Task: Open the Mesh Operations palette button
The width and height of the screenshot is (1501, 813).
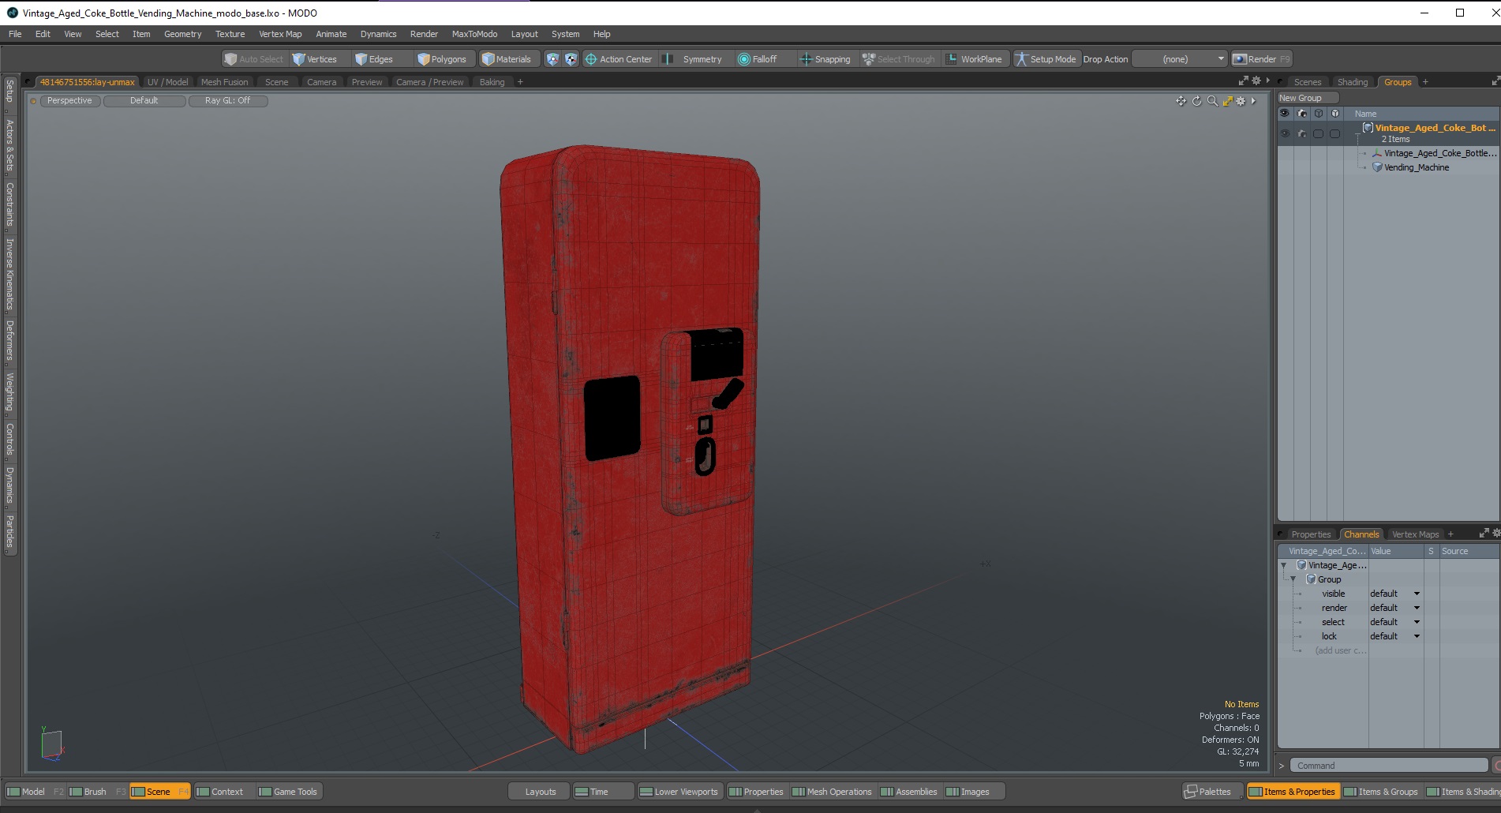Action: point(832,792)
